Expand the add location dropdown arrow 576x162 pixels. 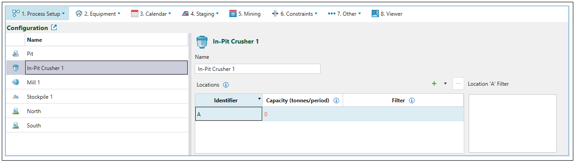445,83
